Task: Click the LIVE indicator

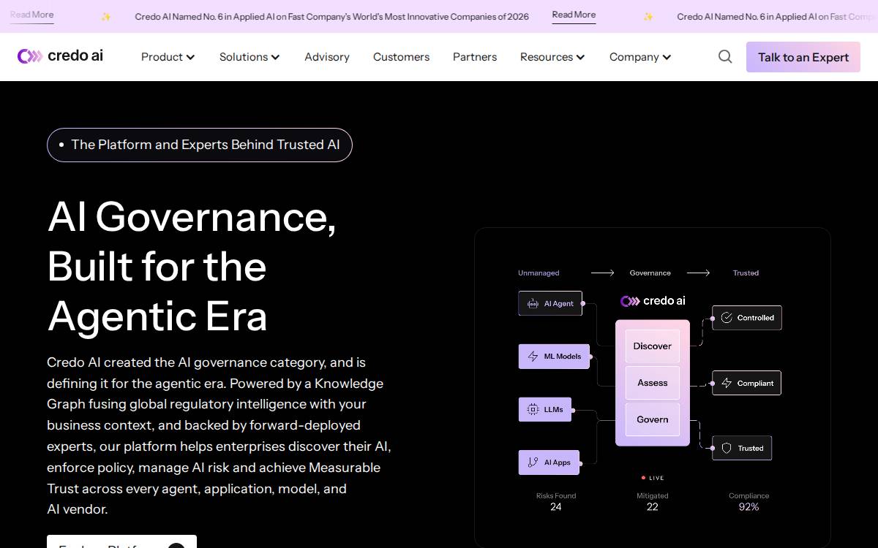Action: [653, 478]
